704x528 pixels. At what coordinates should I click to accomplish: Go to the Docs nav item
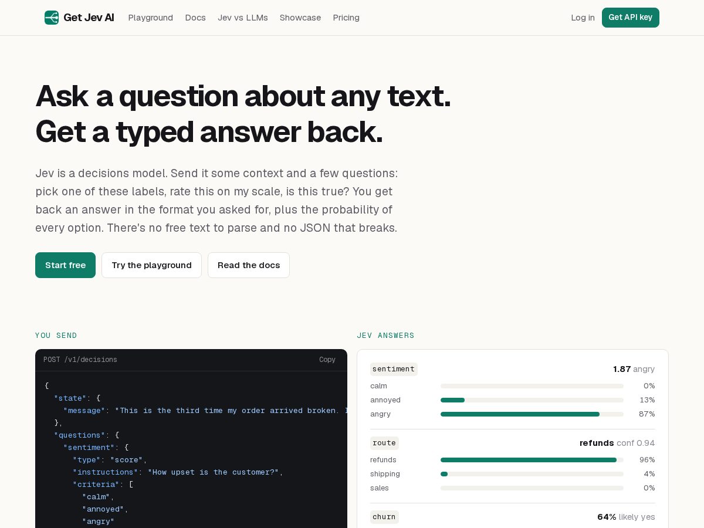tap(195, 18)
